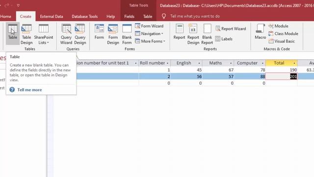Start the Report Wizard
314x177 pixels.
click(231, 29)
